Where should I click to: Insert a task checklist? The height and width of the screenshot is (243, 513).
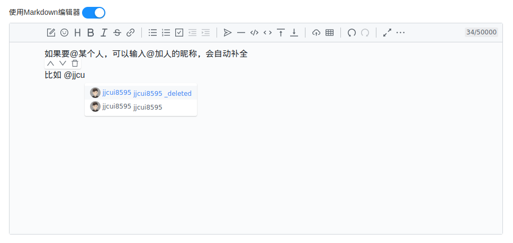point(179,32)
